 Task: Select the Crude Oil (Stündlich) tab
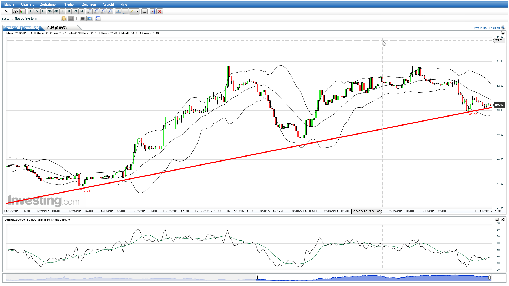21,28
